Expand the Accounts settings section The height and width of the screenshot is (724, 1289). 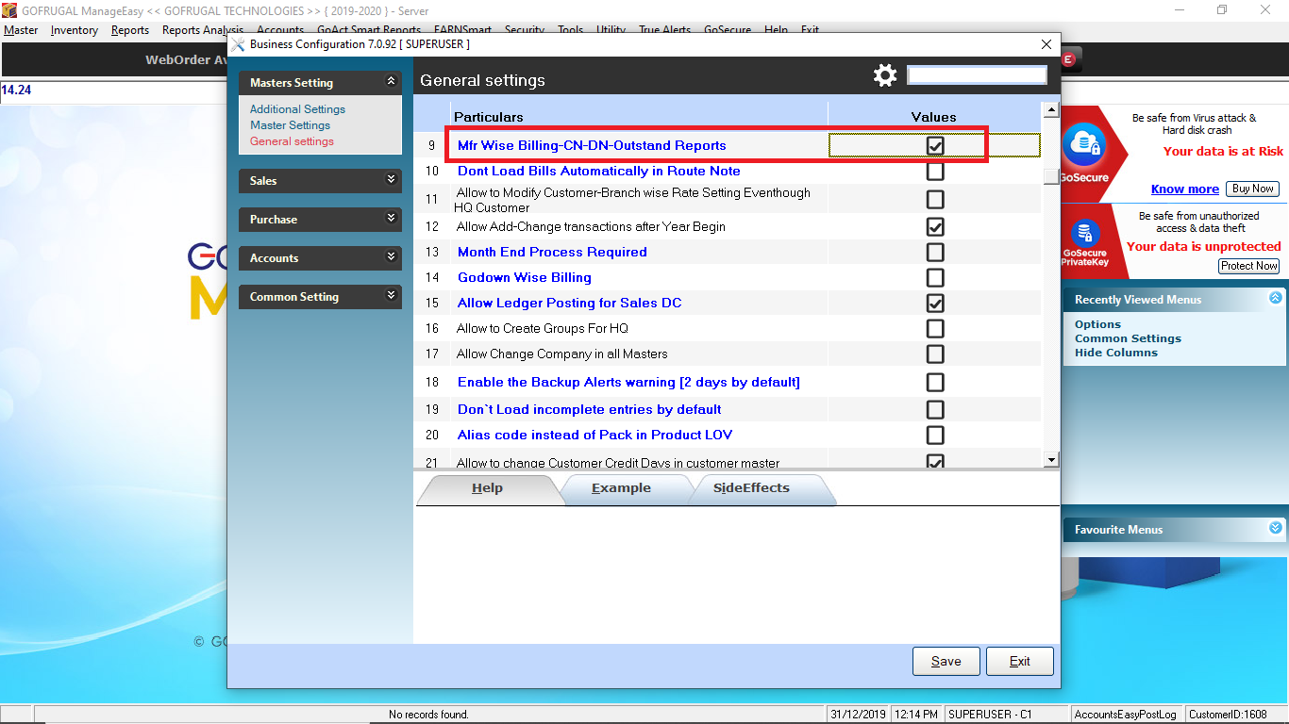pyautogui.click(x=392, y=256)
